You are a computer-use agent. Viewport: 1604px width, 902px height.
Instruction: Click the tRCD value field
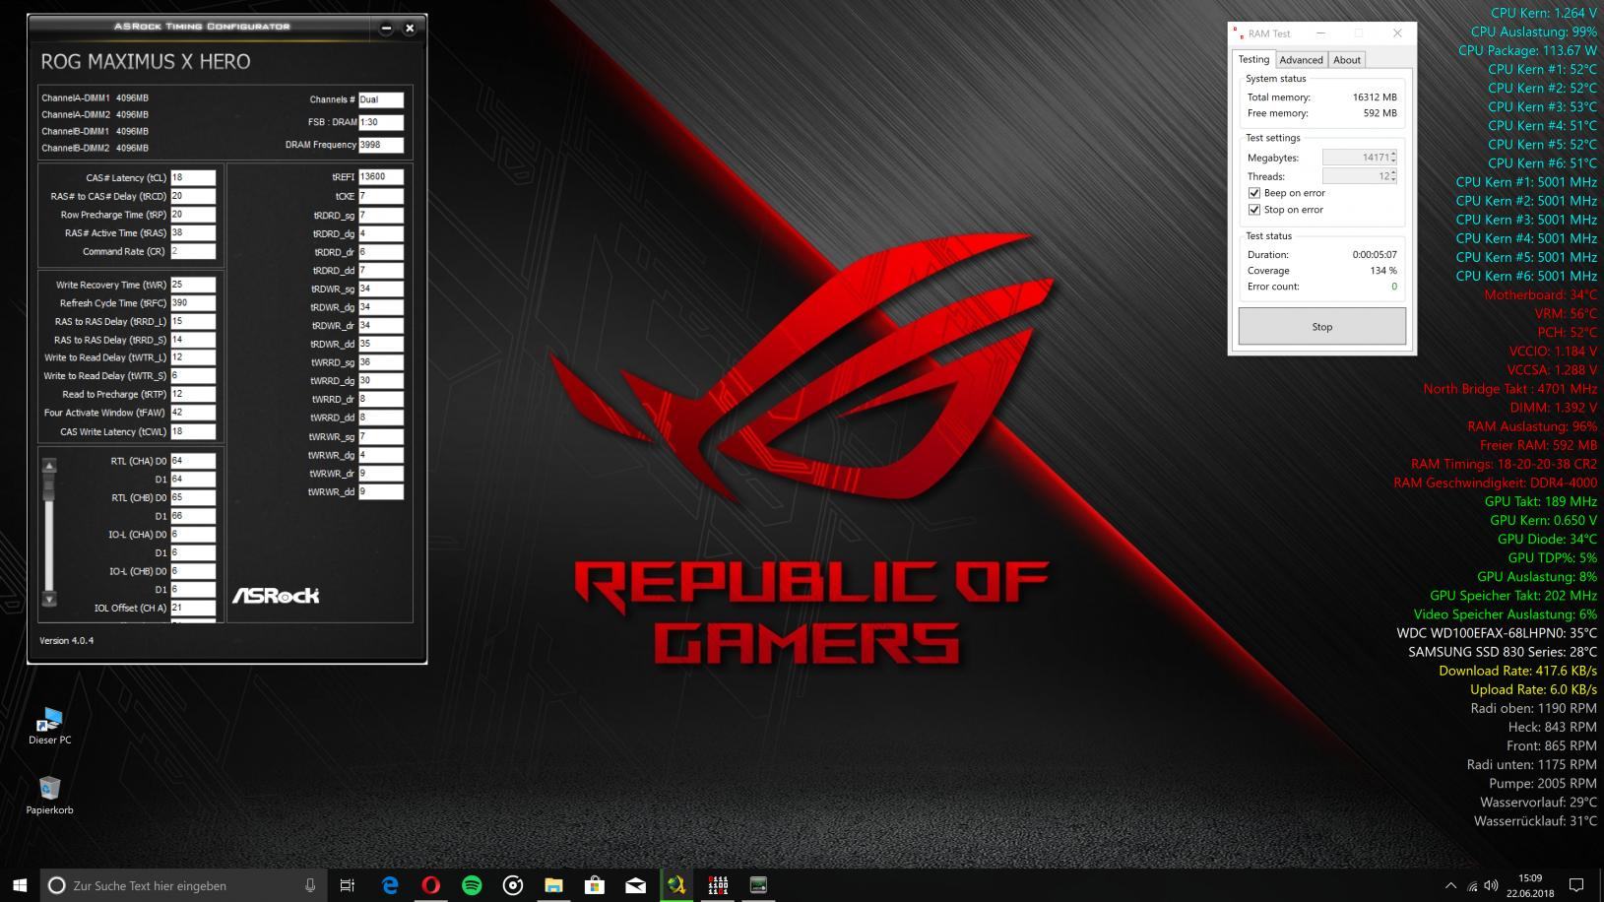click(x=193, y=196)
